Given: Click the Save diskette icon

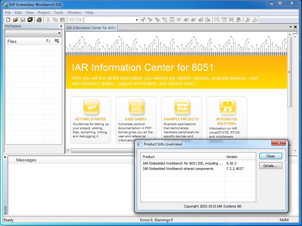Looking at the screenshot, I should [x=23, y=20].
